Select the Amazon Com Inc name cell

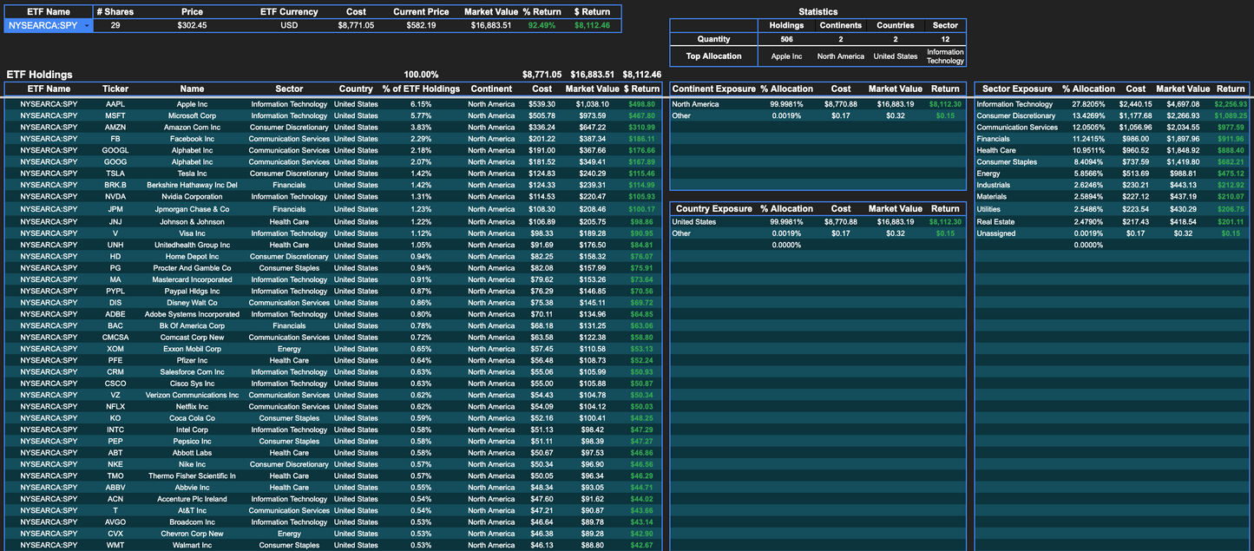point(192,128)
